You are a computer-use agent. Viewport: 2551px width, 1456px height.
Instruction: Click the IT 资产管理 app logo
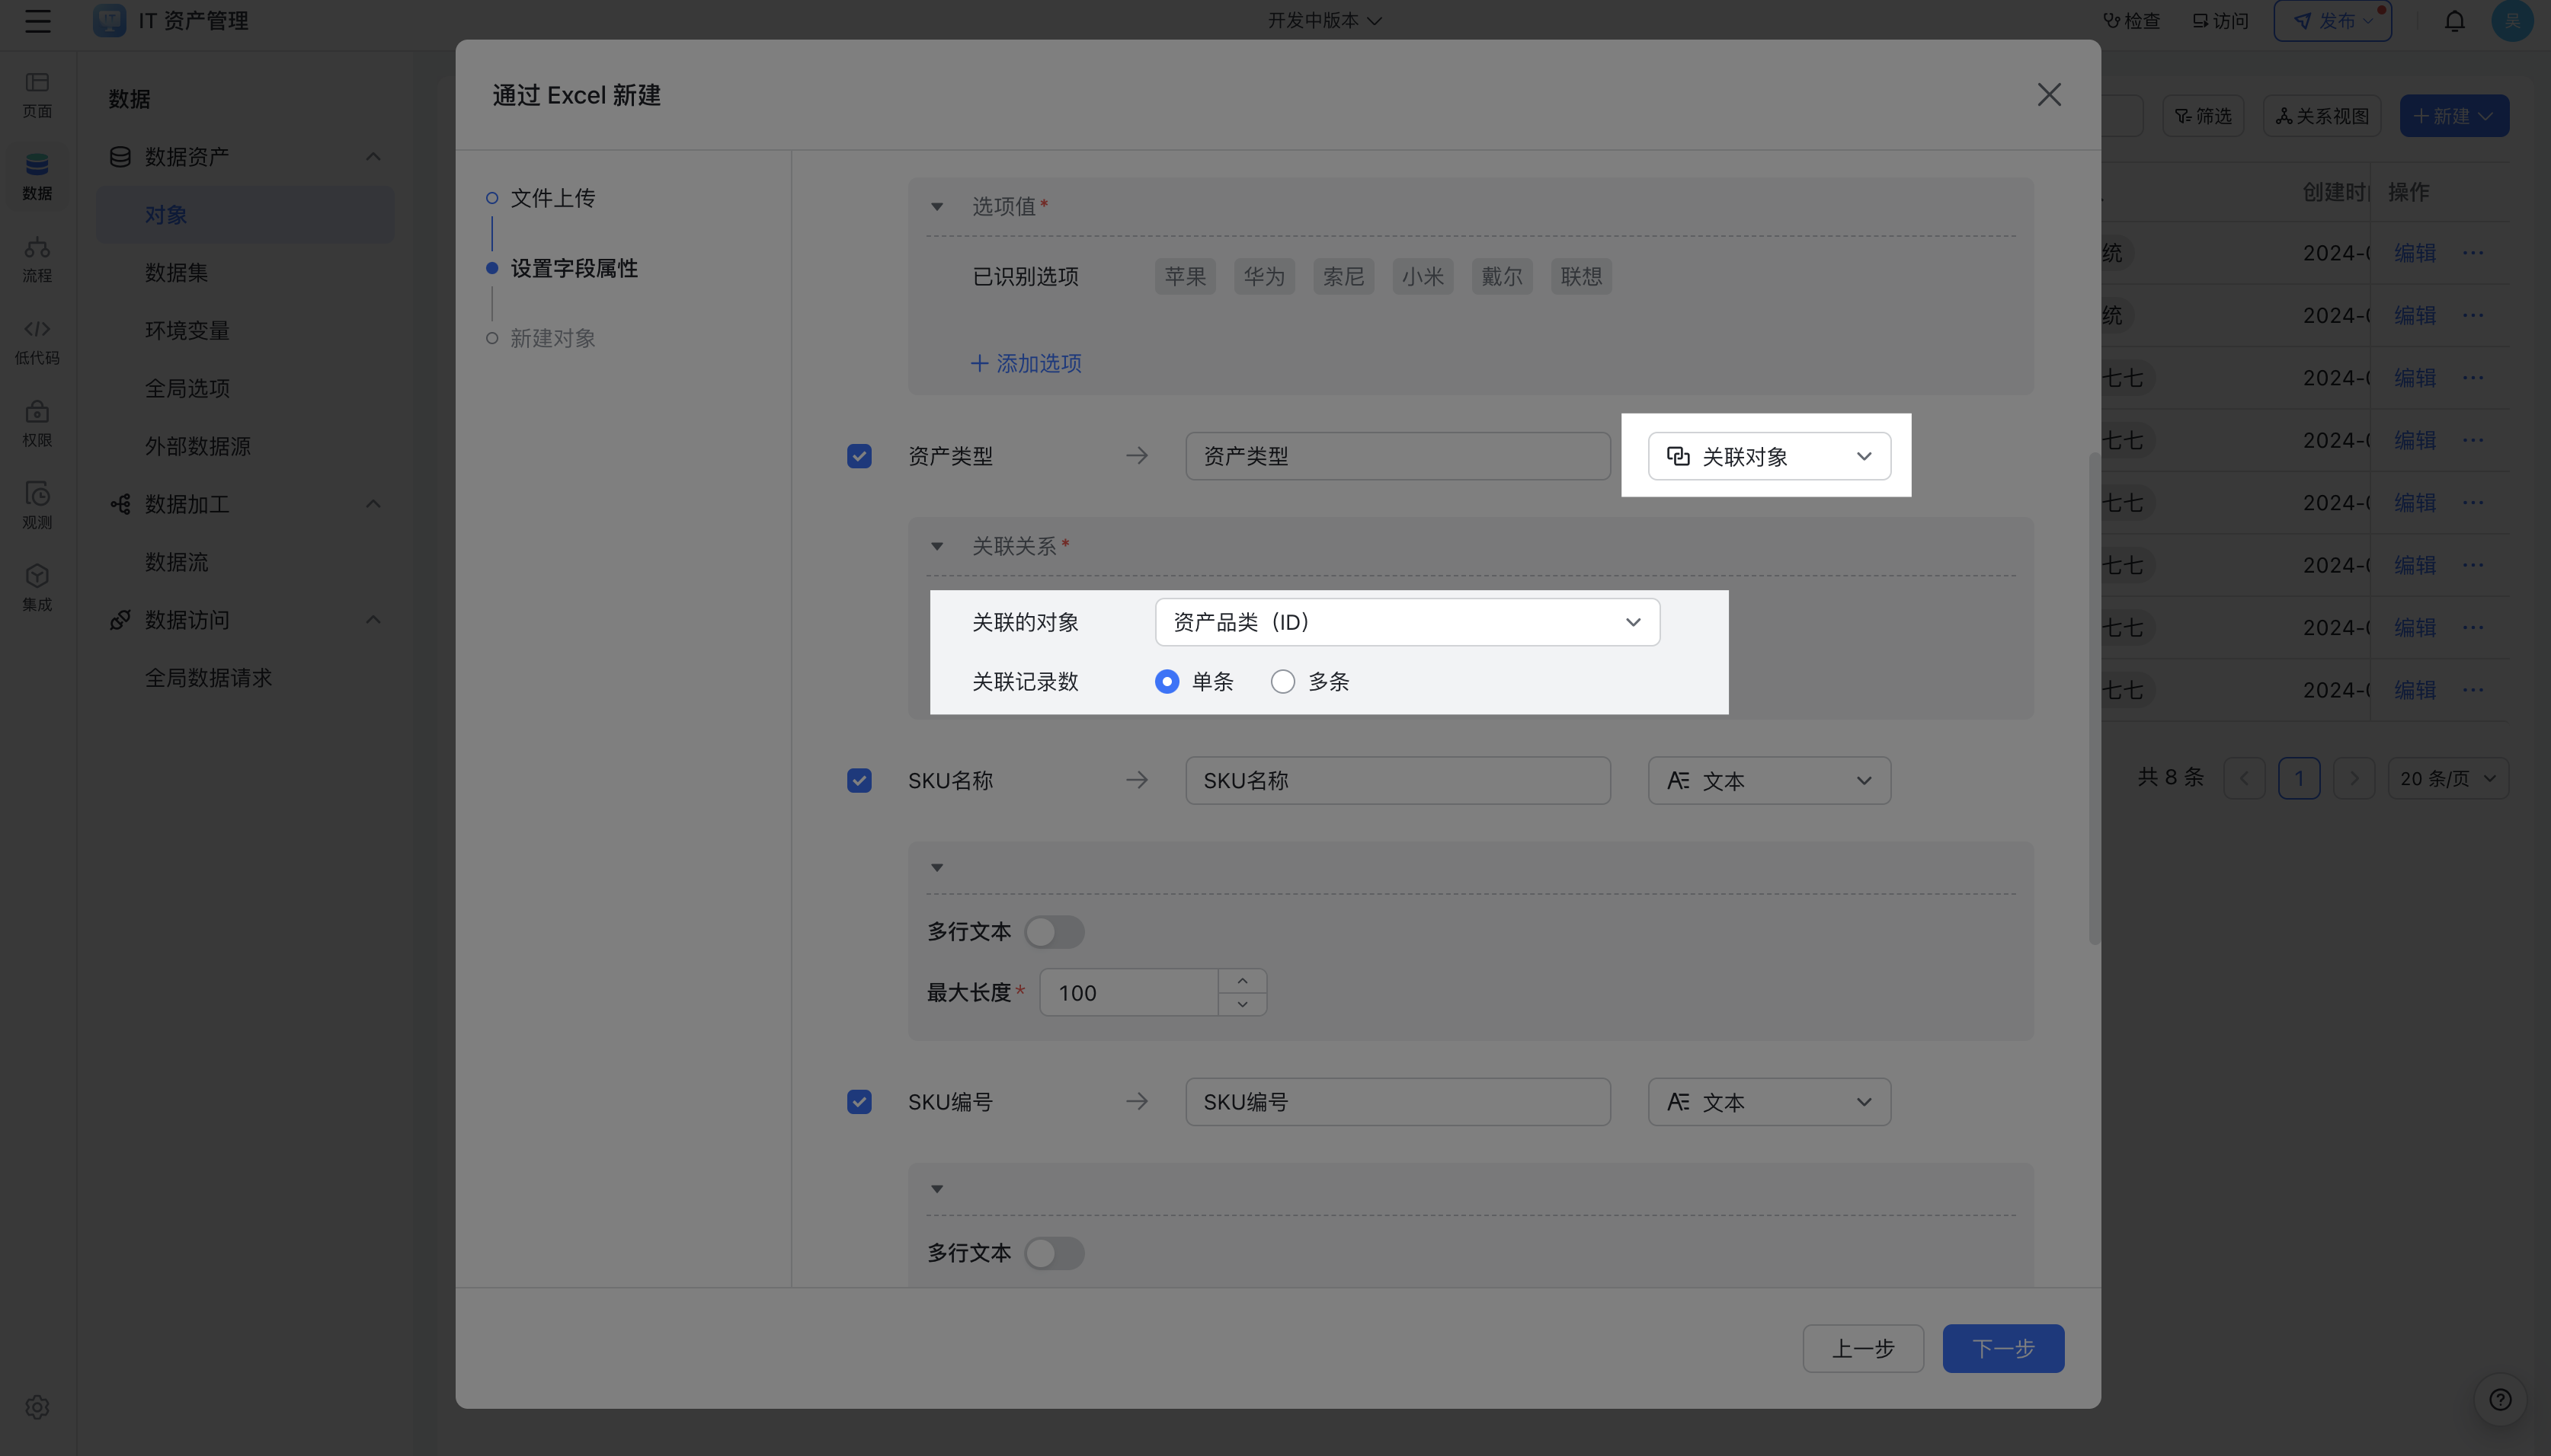click(x=109, y=20)
